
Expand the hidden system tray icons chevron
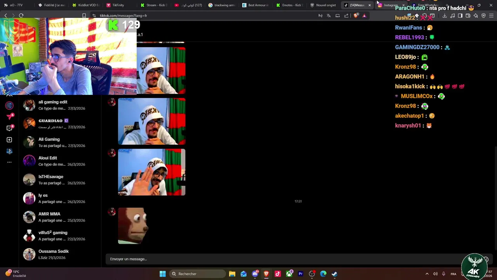click(x=427, y=274)
